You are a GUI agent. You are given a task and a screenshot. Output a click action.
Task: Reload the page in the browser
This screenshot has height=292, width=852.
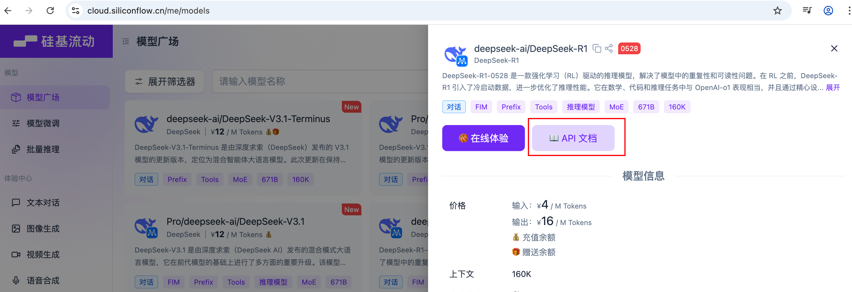coord(50,11)
